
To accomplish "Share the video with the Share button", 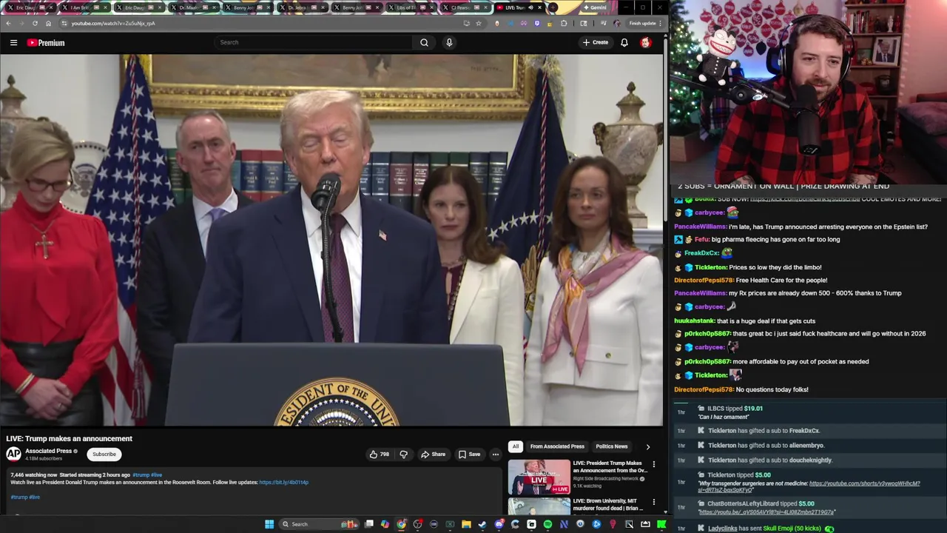I will coord(433,454).
